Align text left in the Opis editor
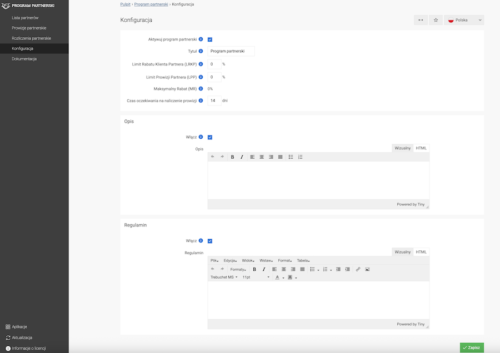This screenshot has width=500, height=353. pyautogui.click(x=252, y=157)
